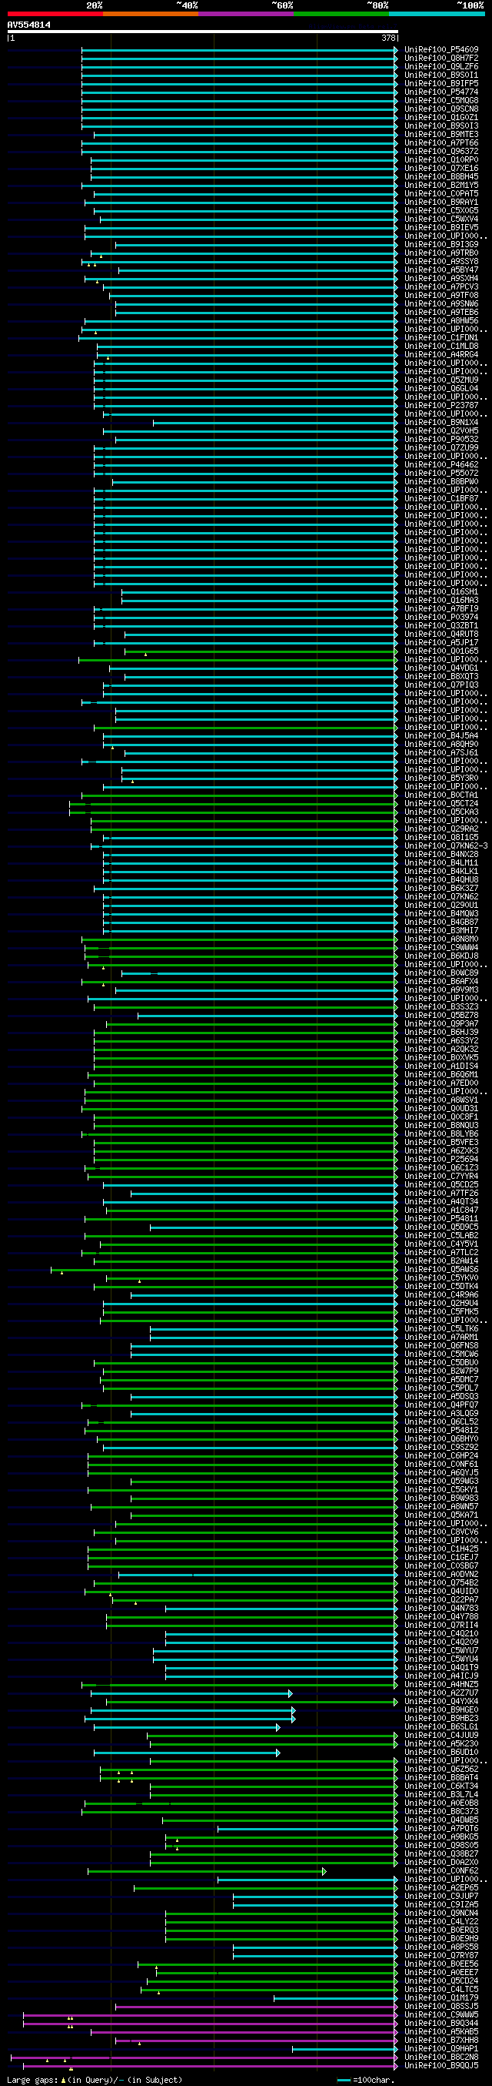Click hit UniRef100_B9Q344

pos(441,2023)
